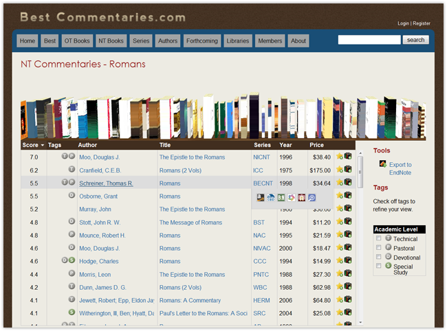Image resolution: width=447 pixels, height=331 pixels.
Task: Click scrollbar up arrow of table
Action: point(360,153)
